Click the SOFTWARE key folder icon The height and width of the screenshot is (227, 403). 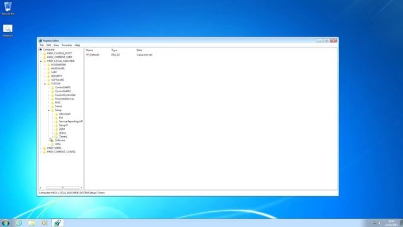coord(48,80)
